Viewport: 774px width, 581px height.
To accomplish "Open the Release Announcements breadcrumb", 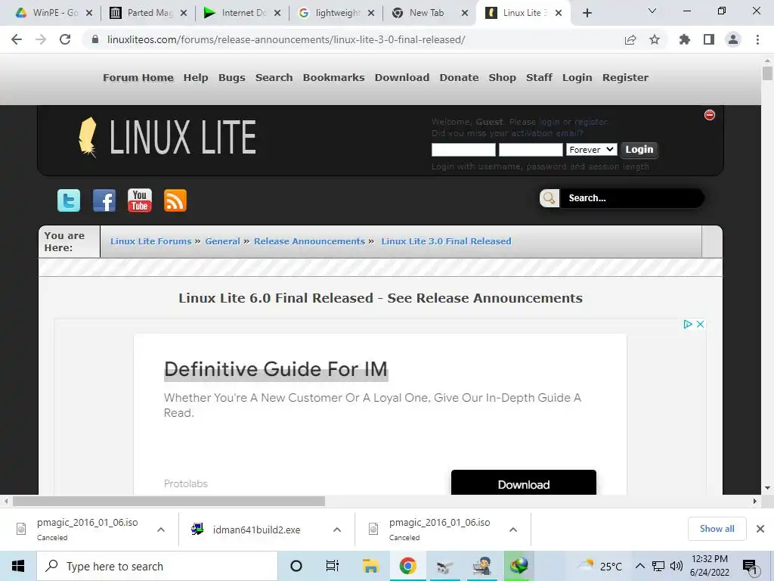I will coord(309,241).
